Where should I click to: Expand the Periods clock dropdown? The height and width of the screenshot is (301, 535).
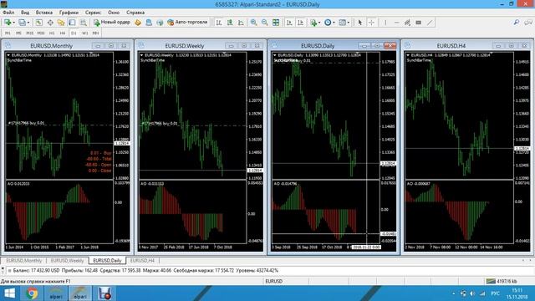click(334, 23)
